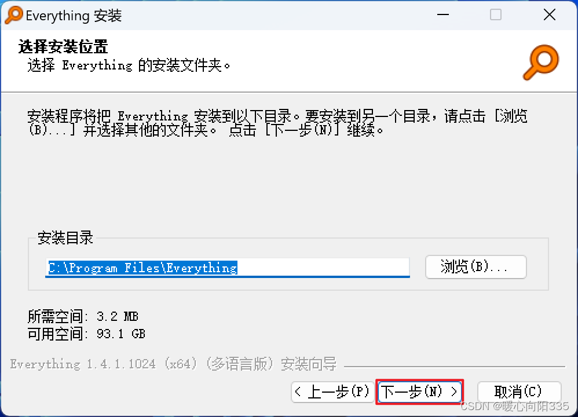Screen dimensions: 578x417
Task: Click the C:\Program Files\Everything path field
Action: (x=228, y=268)
